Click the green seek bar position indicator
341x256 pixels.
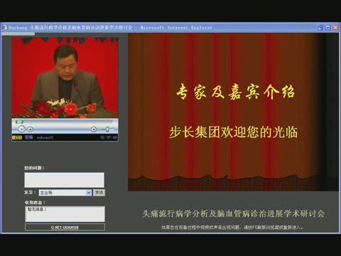click(x=19, y=122)
